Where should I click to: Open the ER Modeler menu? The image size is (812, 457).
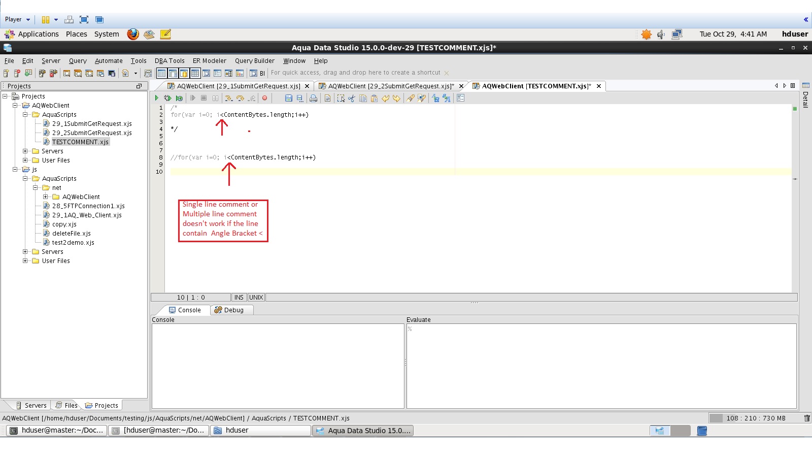(x=210, y=60)
